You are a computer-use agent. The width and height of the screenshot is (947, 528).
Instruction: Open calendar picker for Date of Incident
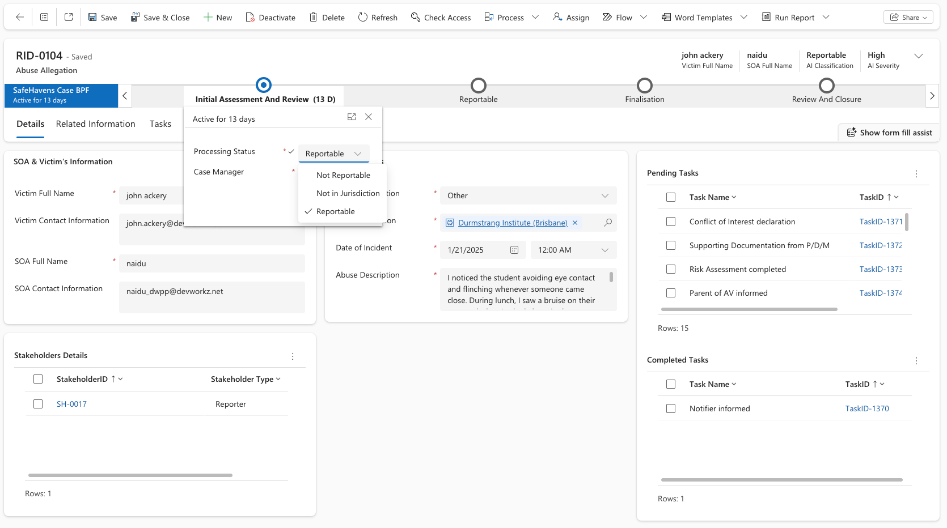coord(514,250)
